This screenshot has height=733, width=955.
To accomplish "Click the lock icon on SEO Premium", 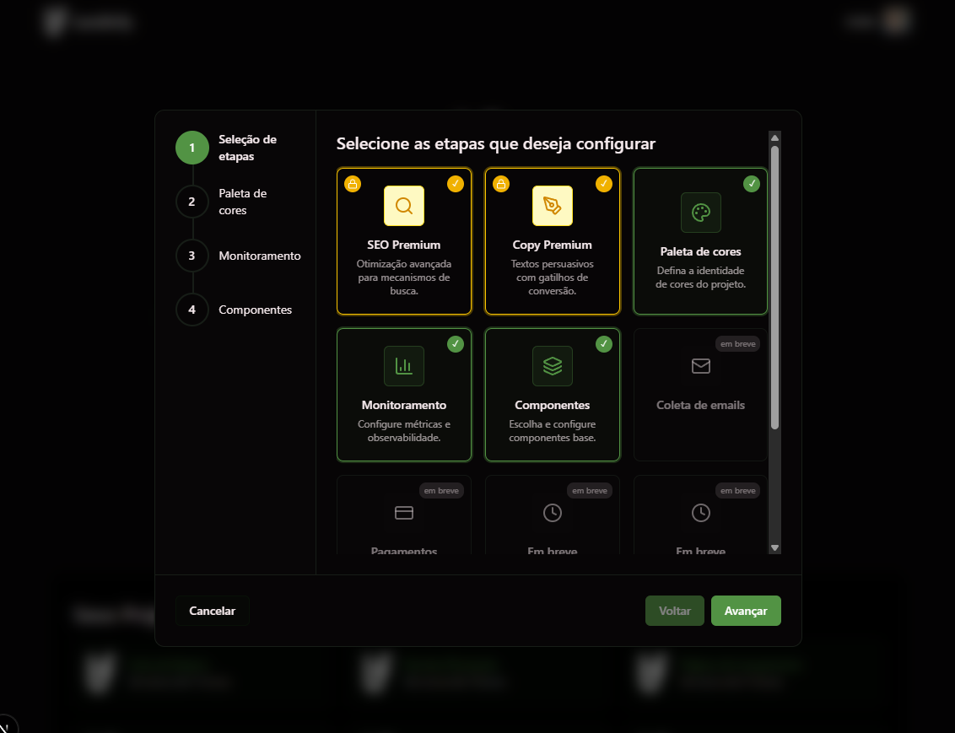I will [353, 184].
